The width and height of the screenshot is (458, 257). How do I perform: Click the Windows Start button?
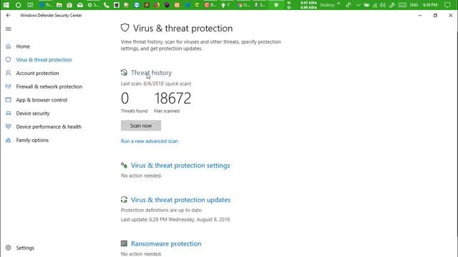6,5
